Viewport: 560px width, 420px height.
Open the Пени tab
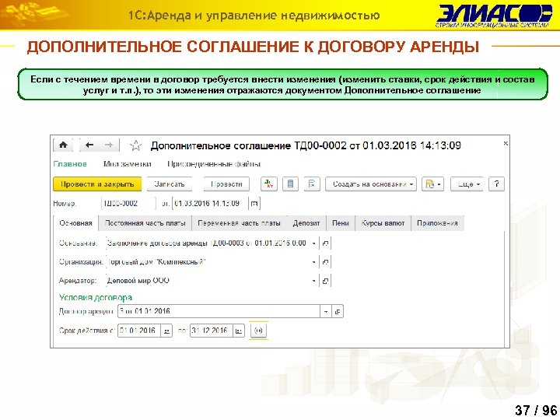click(341, 223)
